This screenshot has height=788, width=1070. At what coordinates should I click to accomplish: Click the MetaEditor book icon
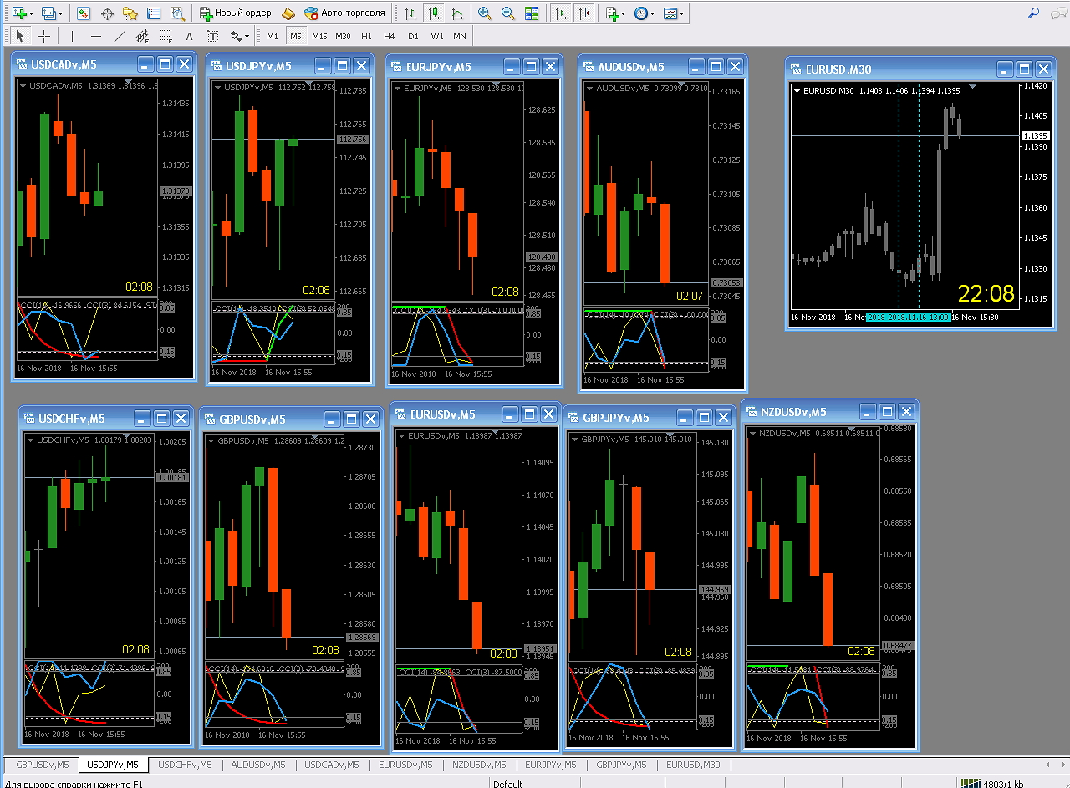(x=288, y=13)
